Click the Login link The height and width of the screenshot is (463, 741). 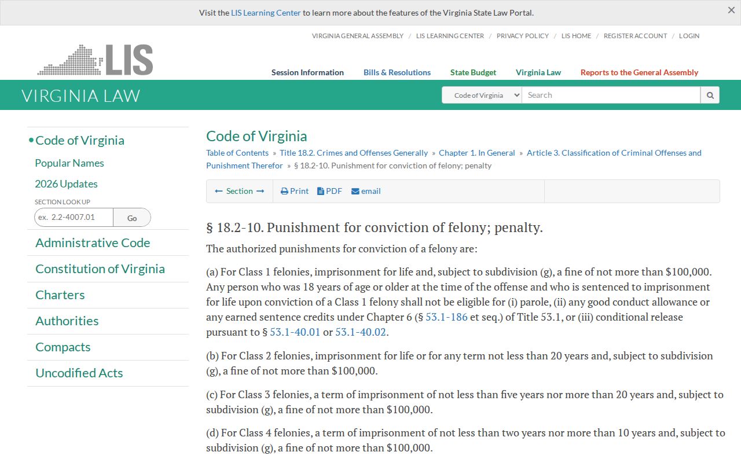(x=689, y=36)
